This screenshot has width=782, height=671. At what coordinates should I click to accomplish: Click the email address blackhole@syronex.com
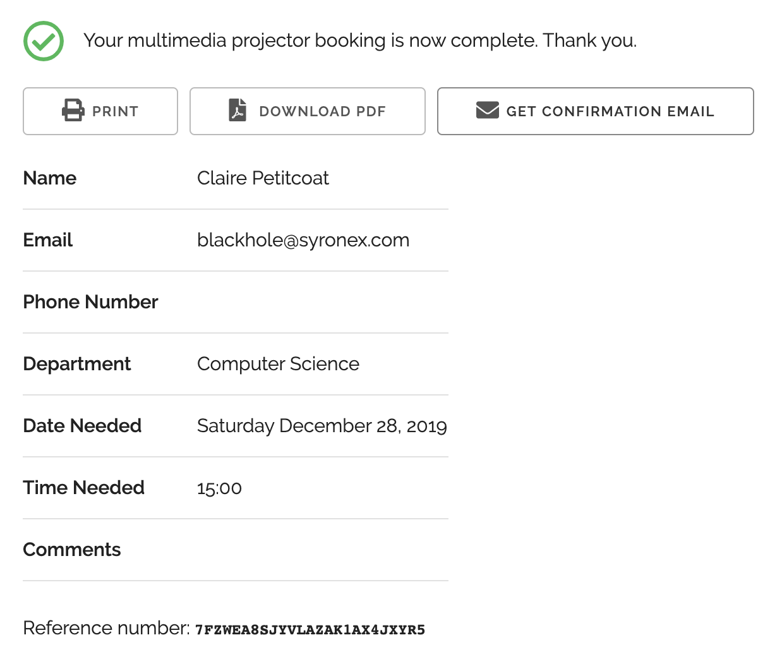(x=303, y=240)
